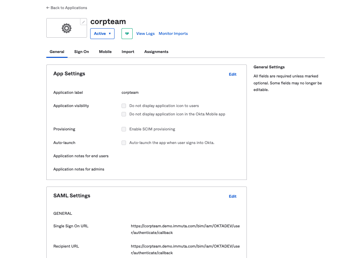This screenshot has width=337, height=258.
Task: Switch to the Mobile tab
Action: coord(105,52)
